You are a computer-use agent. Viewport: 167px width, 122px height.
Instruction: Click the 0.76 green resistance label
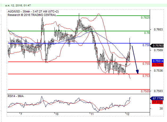click(x=147, y=33)
